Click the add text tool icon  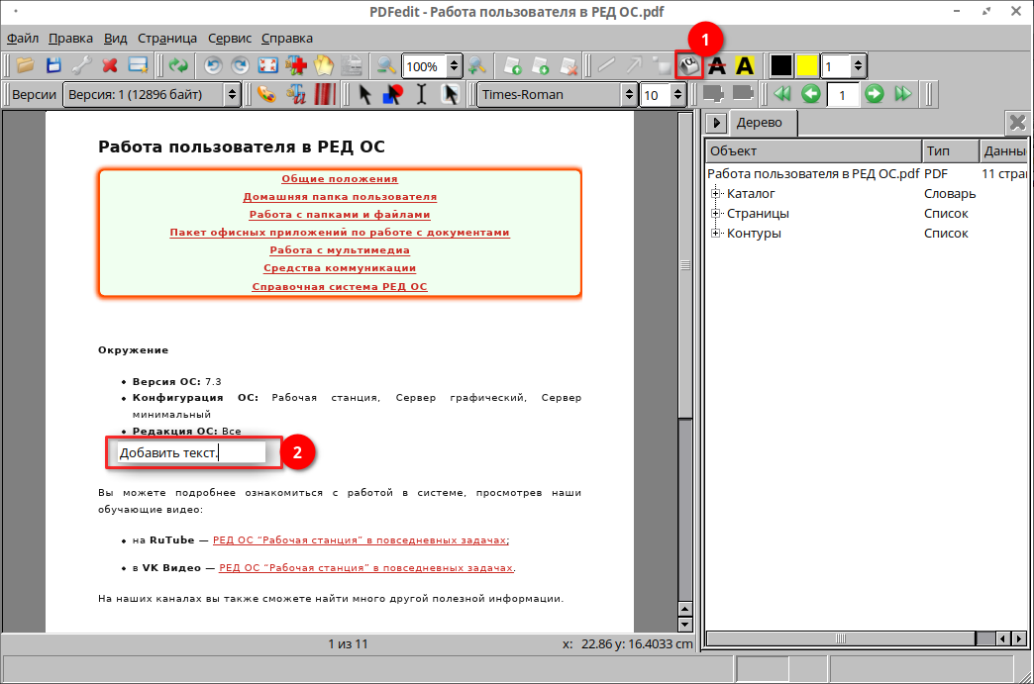tap(688, 66)
